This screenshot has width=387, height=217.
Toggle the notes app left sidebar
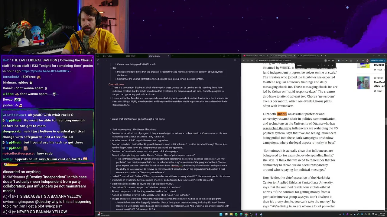pos(98,56)
